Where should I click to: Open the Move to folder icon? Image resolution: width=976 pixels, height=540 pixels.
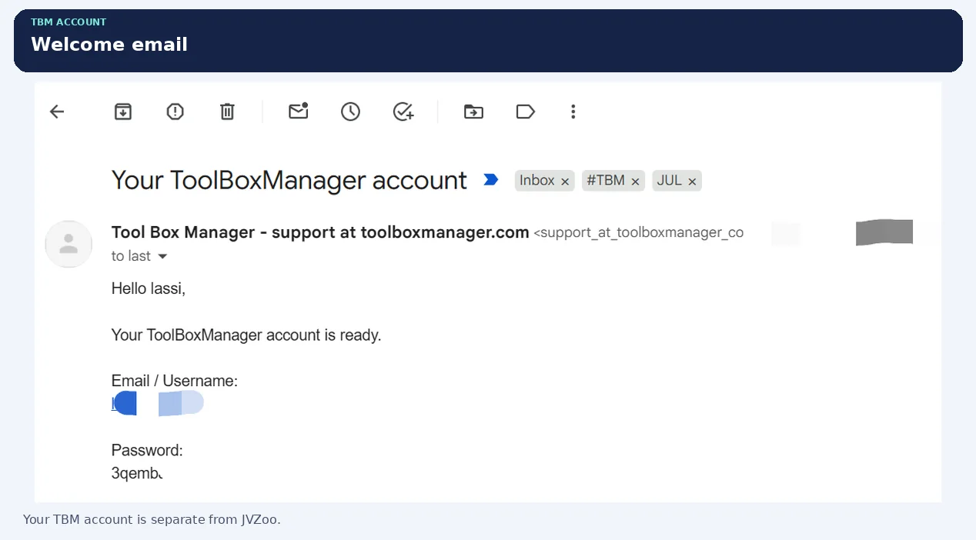tap(473, 112)
